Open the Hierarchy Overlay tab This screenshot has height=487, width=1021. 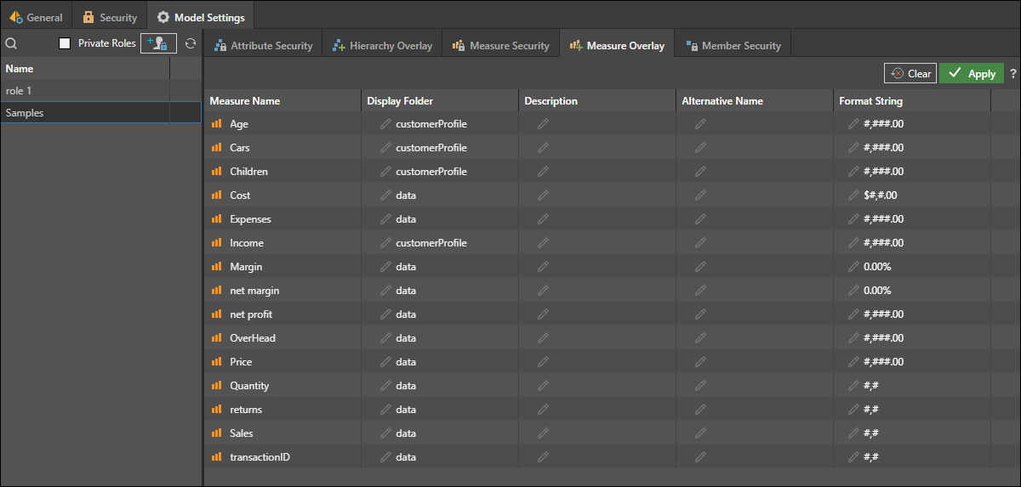click(x=382, y=46)
